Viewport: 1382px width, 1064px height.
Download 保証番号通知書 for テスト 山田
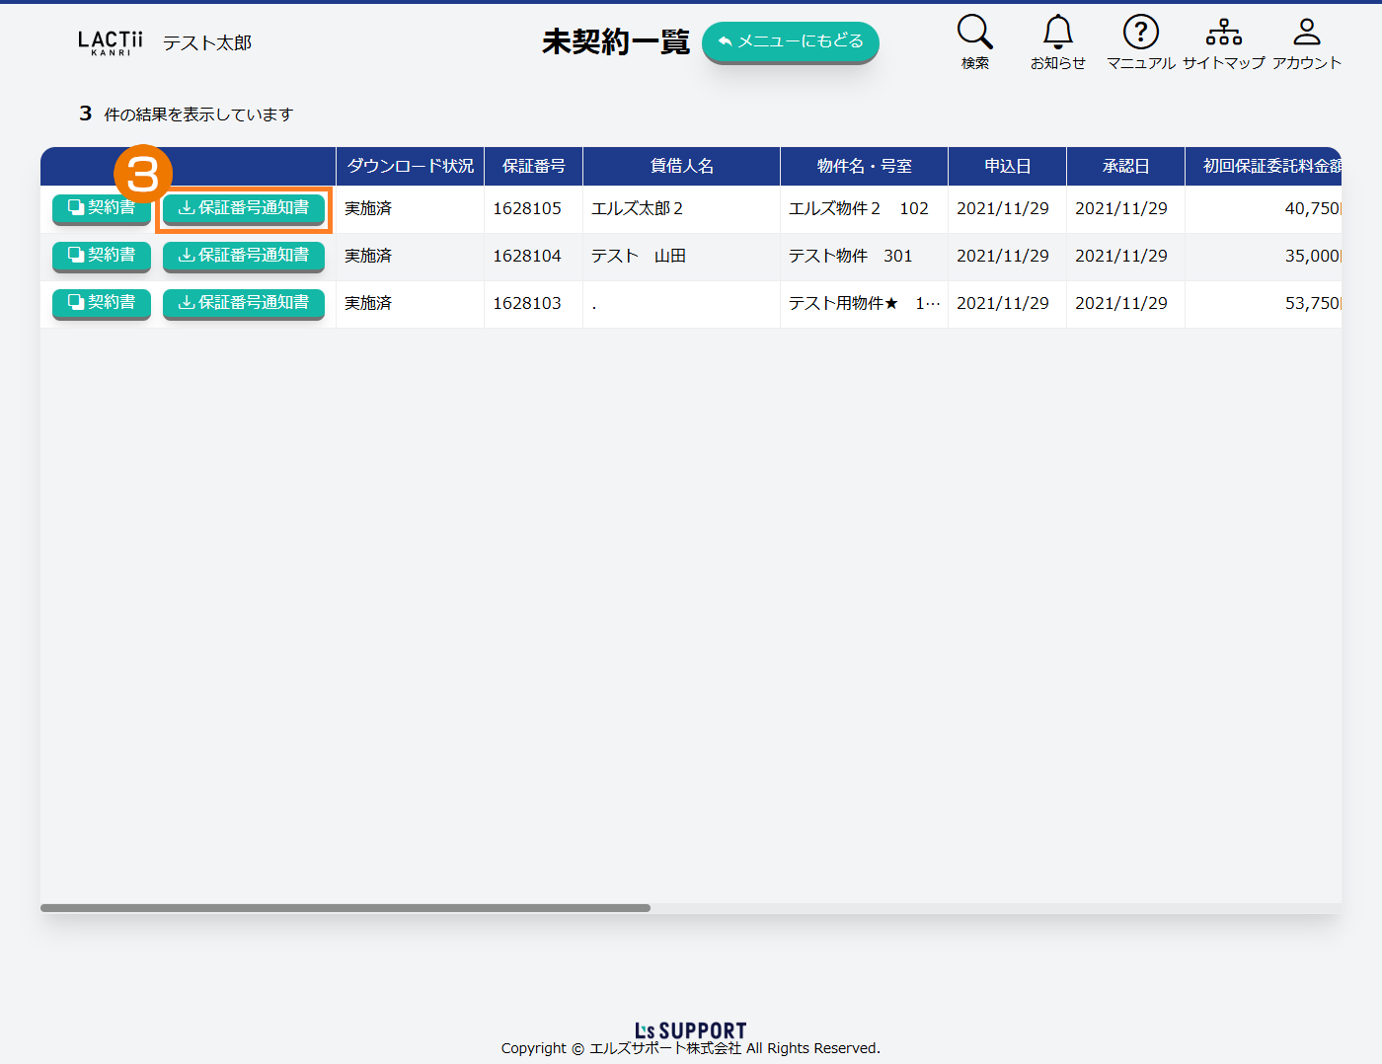[244, 256]
